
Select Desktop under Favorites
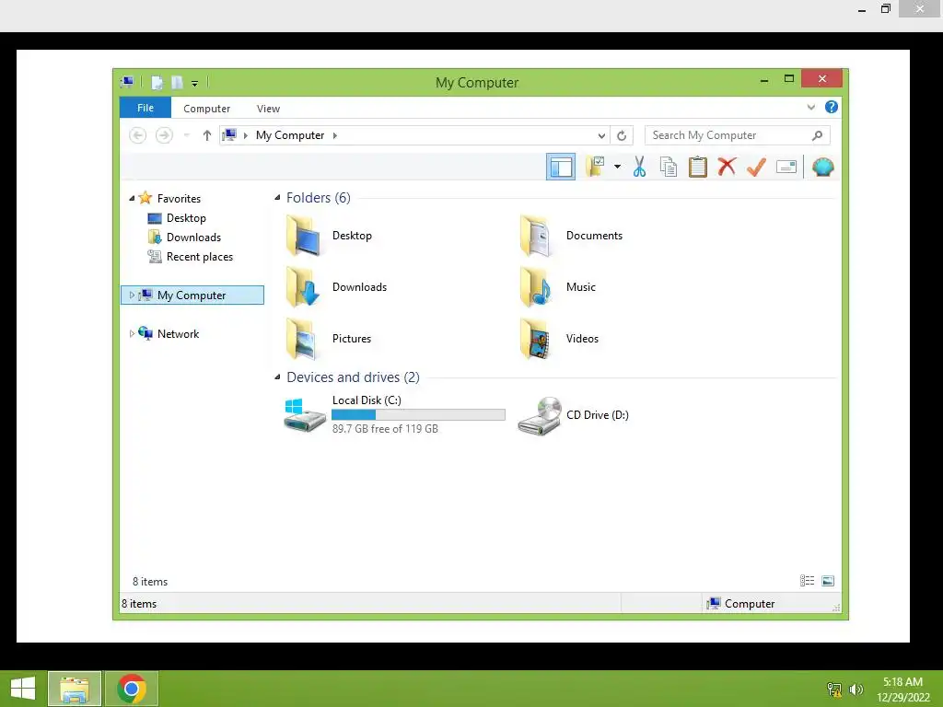point(186,217)
